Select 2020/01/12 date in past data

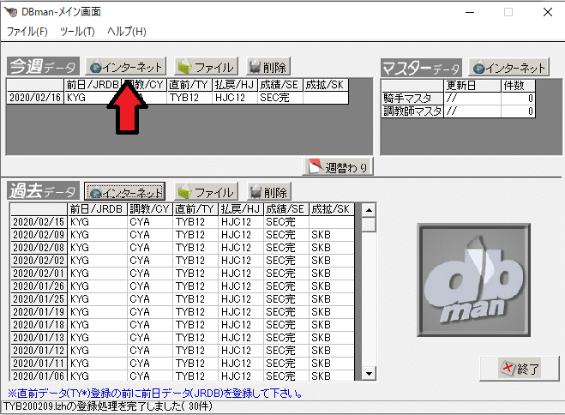coord(39,351)
